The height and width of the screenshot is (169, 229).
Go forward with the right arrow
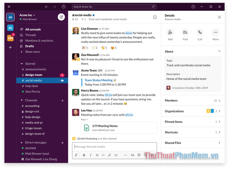(54, 7)
